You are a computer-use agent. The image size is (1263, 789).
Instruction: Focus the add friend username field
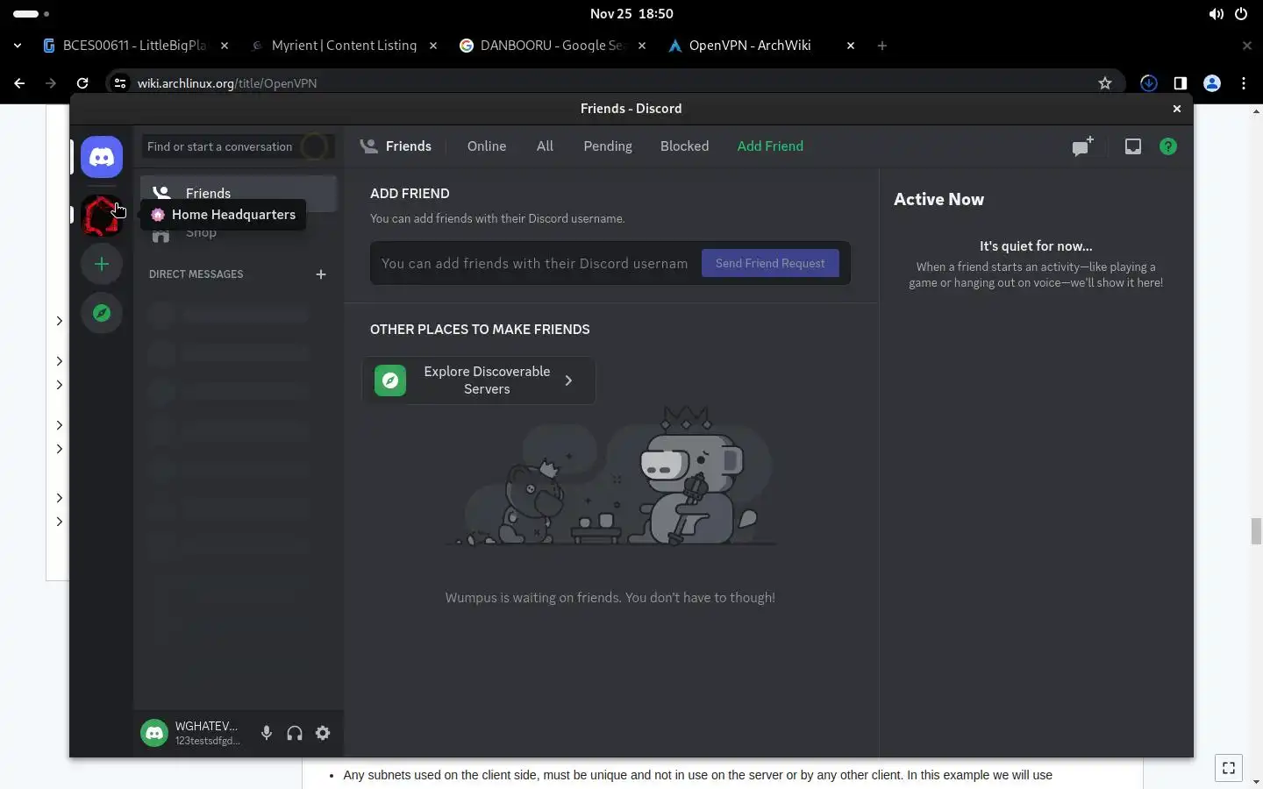[535, 263]
